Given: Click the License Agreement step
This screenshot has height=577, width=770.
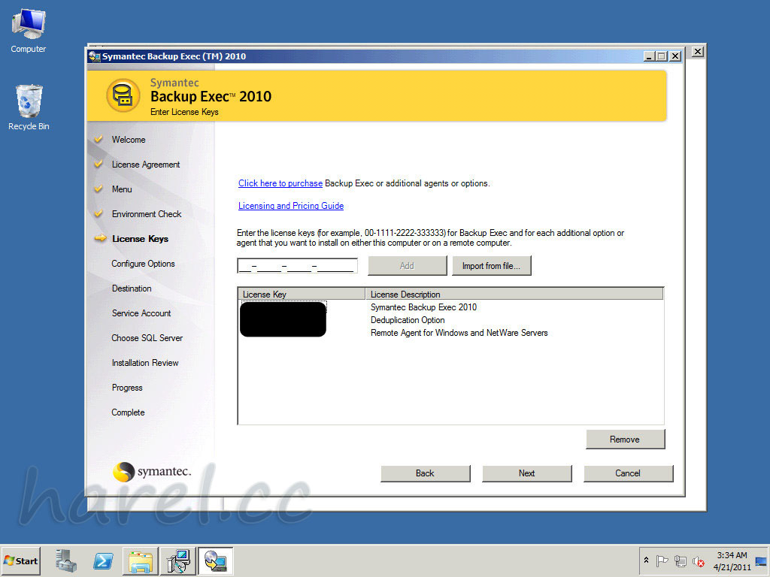Looking at the screenshot, I should (x=146, y=165).
